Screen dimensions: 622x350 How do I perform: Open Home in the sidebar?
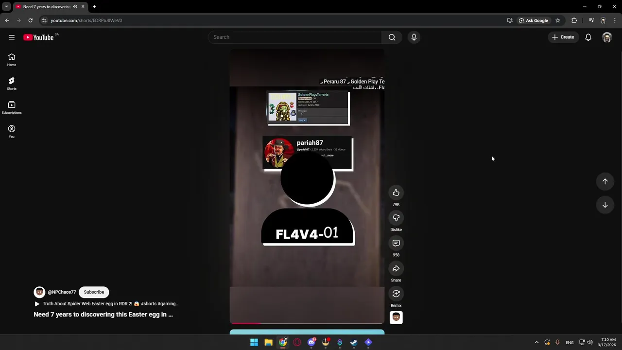(x=12, y=60)
